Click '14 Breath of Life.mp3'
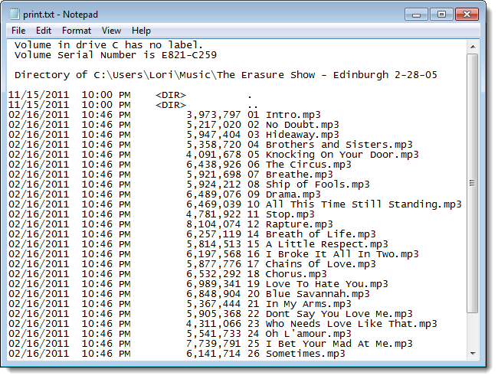Viewport: 498px width, 379px height. click(x=312, y=234)
